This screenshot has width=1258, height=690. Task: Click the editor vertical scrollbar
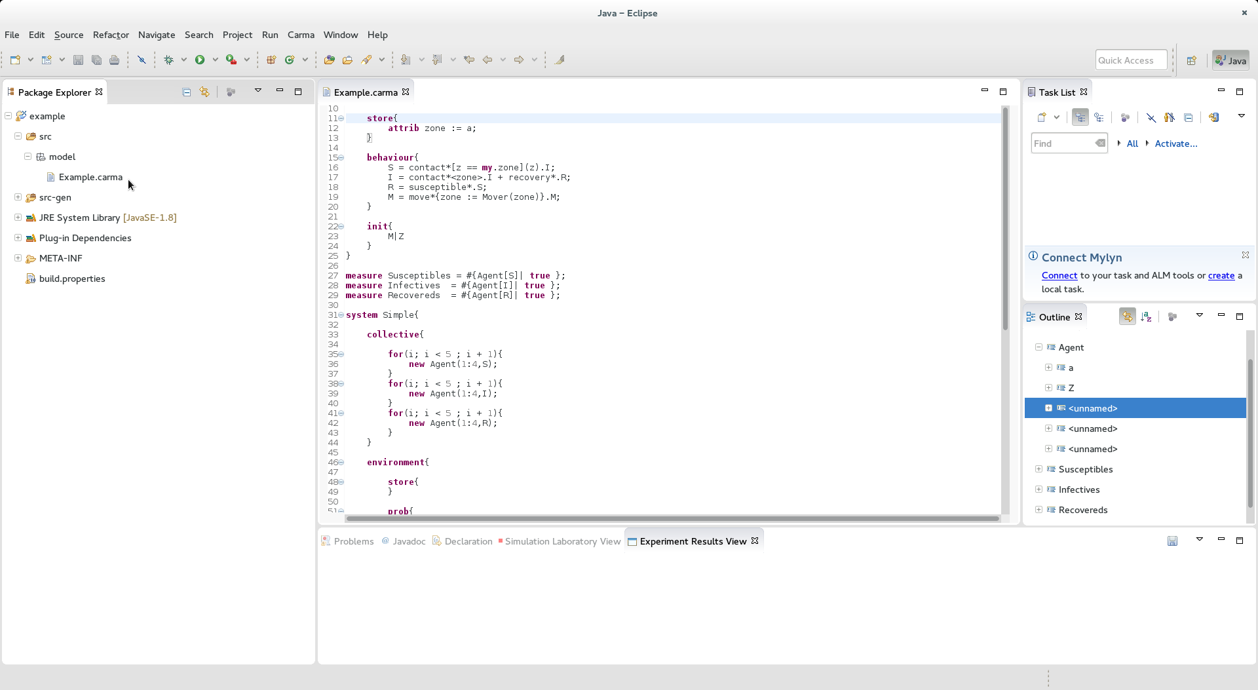1005,218
